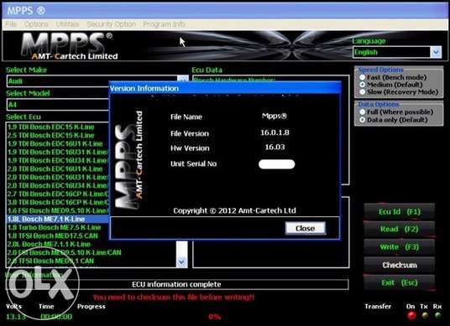Click the Copyright 2012 Amt-Cartech Ltd text
The image size is (450, 326).
pos(234,211)
